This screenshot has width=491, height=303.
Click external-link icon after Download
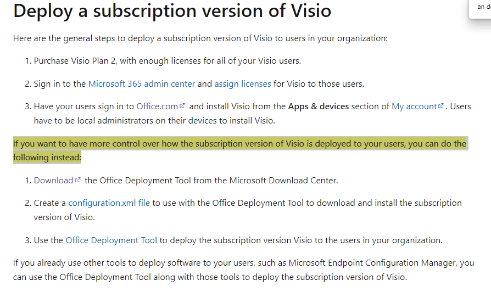point(78,180)
